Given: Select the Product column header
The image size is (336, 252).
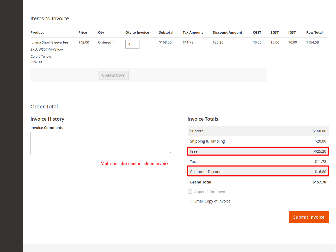Looking at the screenshot, I should 37,32.
